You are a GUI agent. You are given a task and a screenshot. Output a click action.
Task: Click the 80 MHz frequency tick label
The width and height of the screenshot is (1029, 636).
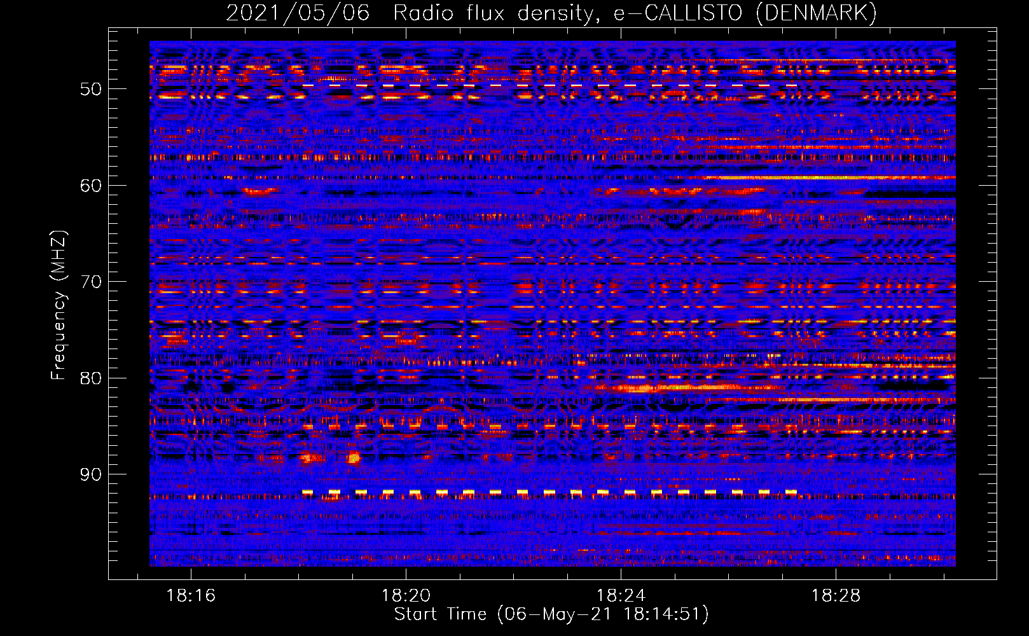91,378
